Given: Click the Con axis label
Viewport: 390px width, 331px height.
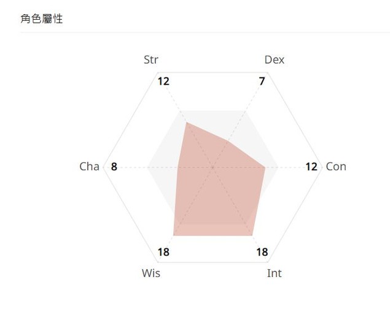Looking at the screenshot, I should click(336, 167).
